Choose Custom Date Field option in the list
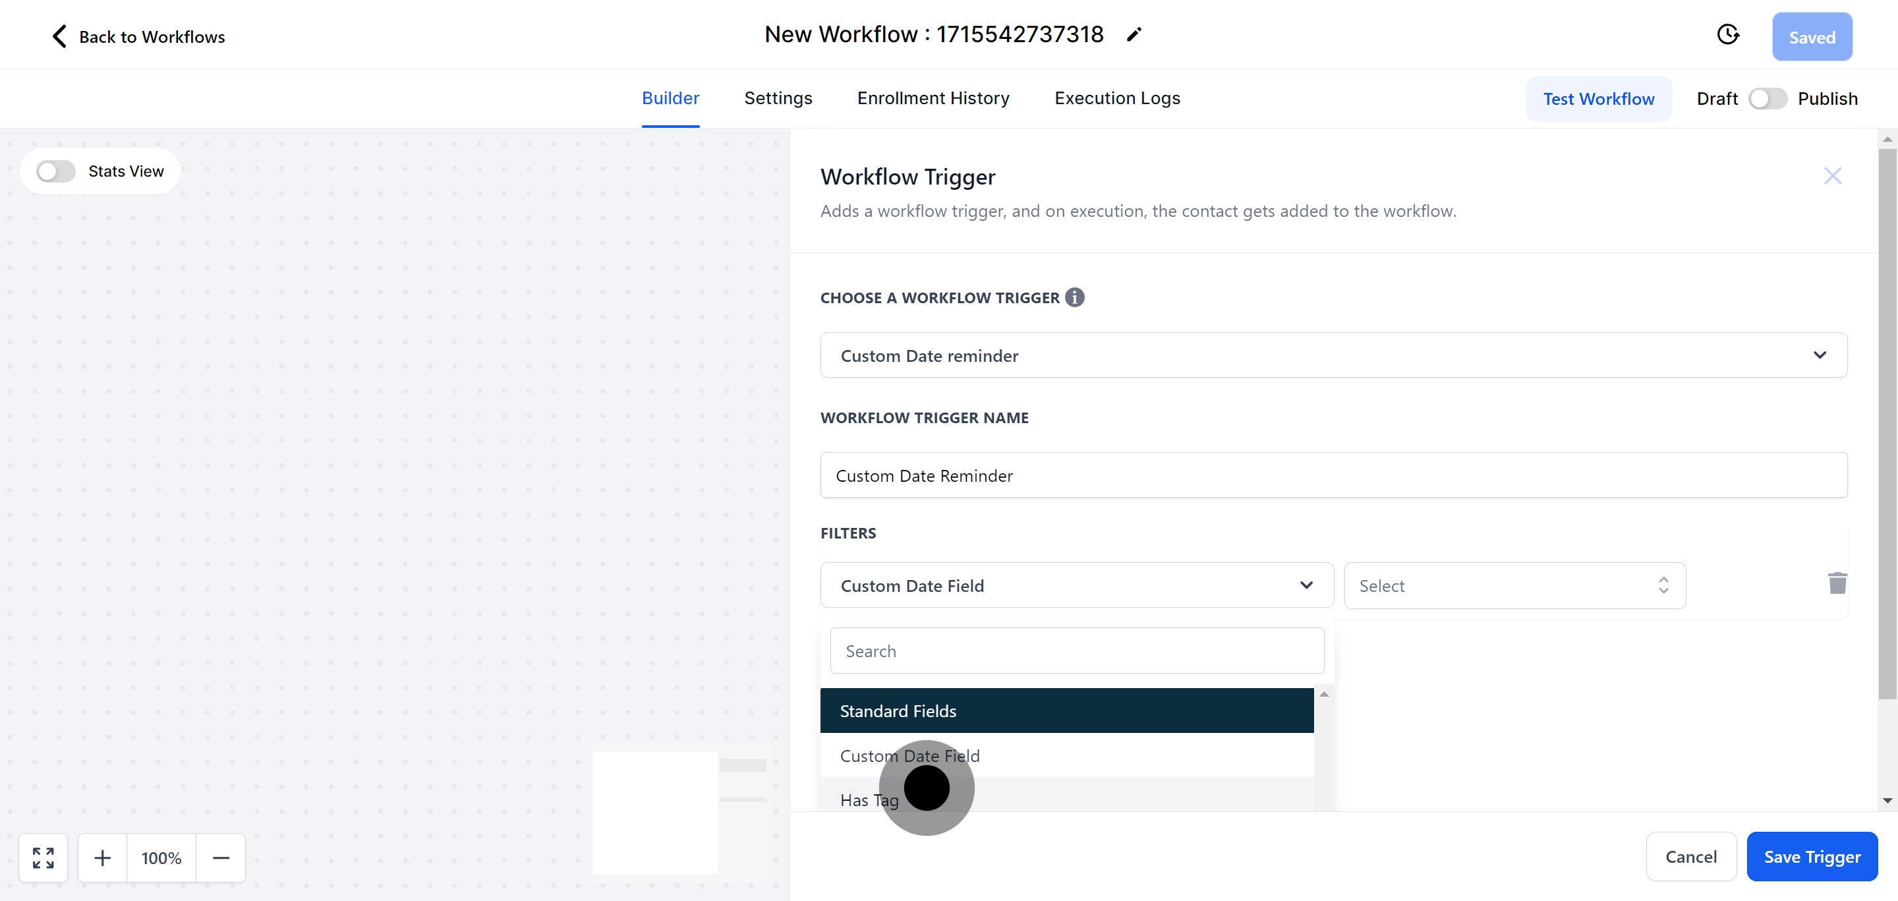 coord(909,756)
